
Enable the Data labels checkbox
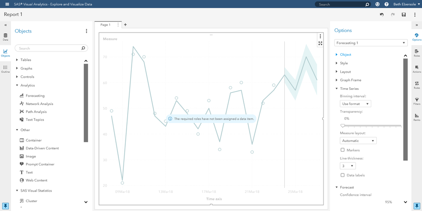coord(343,175)
